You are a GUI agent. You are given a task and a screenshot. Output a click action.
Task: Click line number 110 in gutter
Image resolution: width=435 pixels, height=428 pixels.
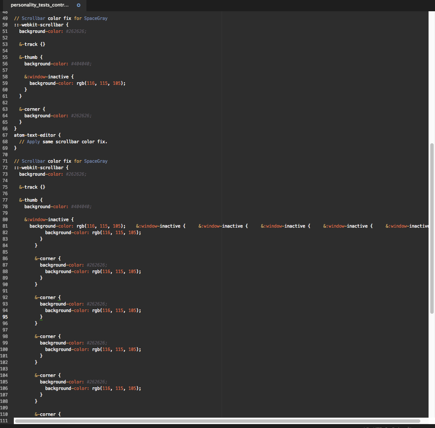4,414
